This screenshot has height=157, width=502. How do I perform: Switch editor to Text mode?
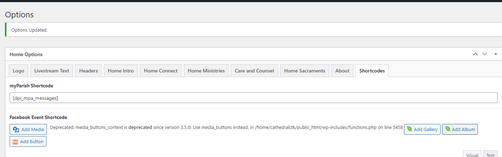(x=490, y=155)
